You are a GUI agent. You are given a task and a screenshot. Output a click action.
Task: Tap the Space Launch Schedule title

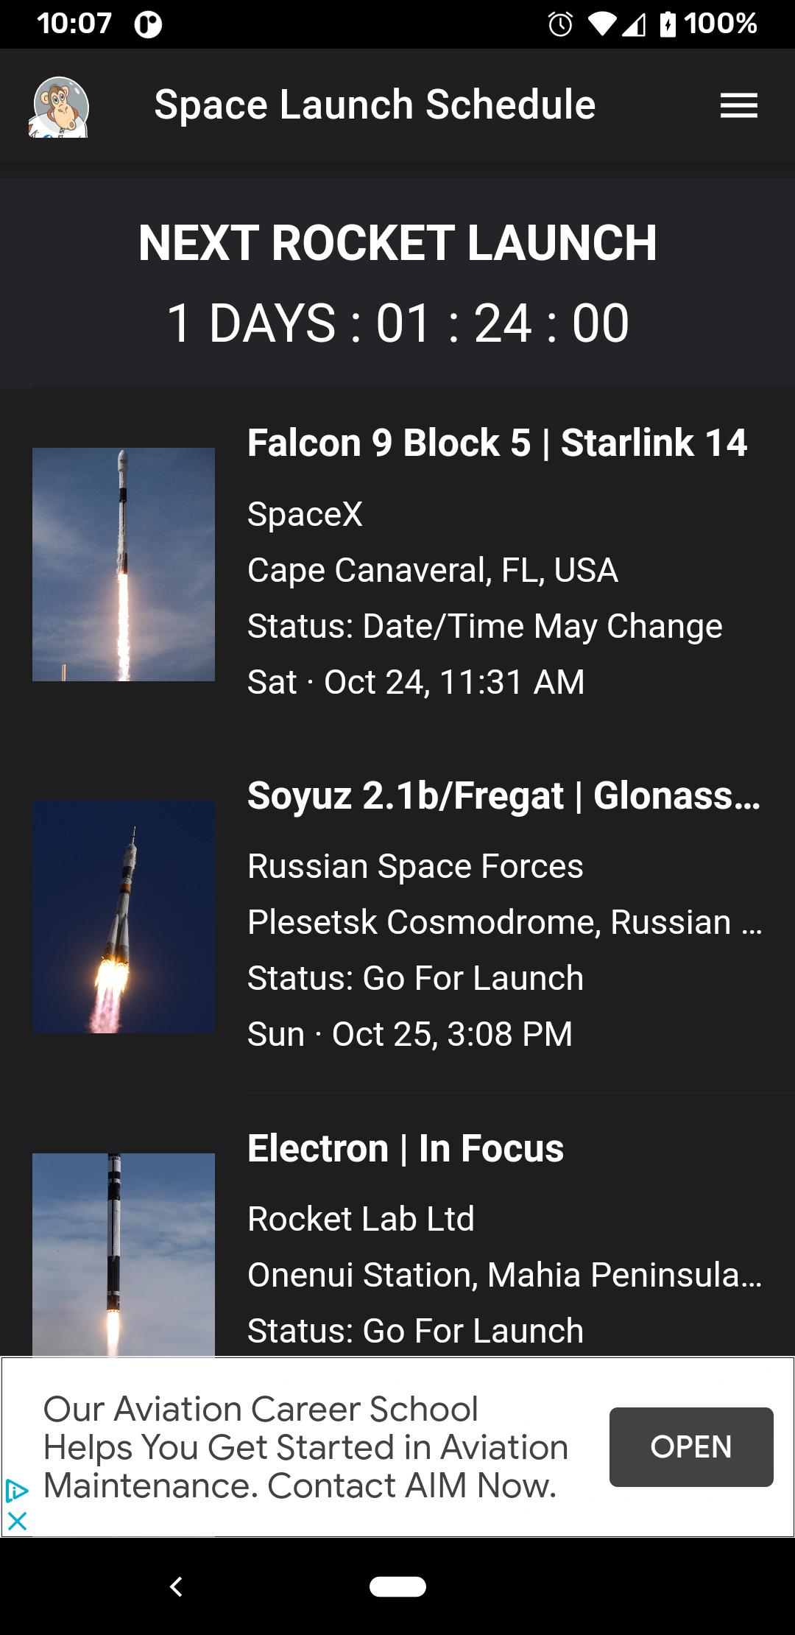pos(375,105)
